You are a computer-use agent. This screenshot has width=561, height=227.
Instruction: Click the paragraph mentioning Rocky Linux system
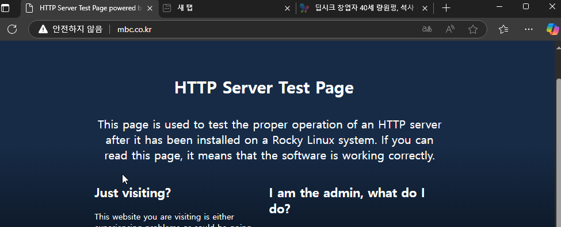point(270,140)
